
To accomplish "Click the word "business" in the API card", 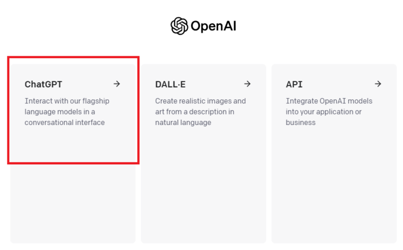I will (x=301, y=122).
